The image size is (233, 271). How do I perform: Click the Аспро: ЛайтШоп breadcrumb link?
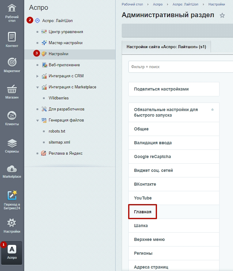(185, 4)
